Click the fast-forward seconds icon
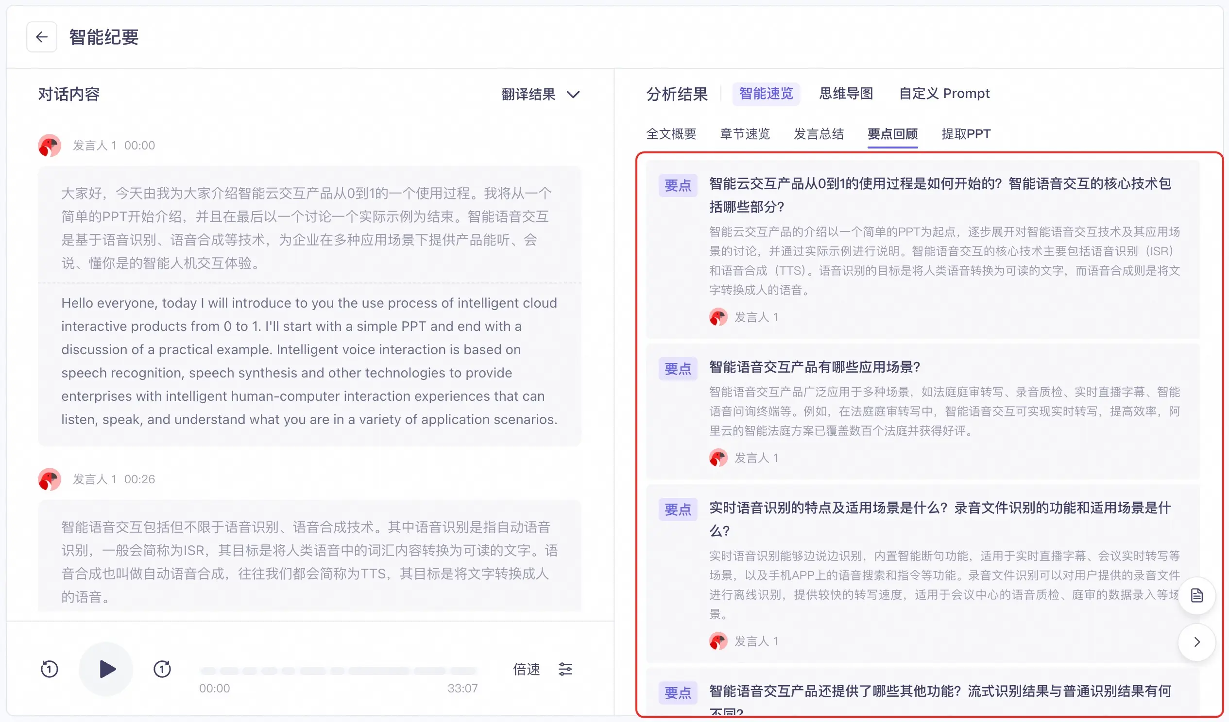Image resolution: width=1229 pixels, height=722 pixels. [x=162, y=670]
